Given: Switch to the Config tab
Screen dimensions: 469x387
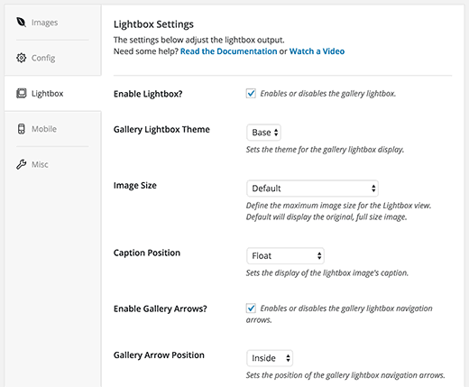Looking at the screenshot, I should [x=43, y=58].
